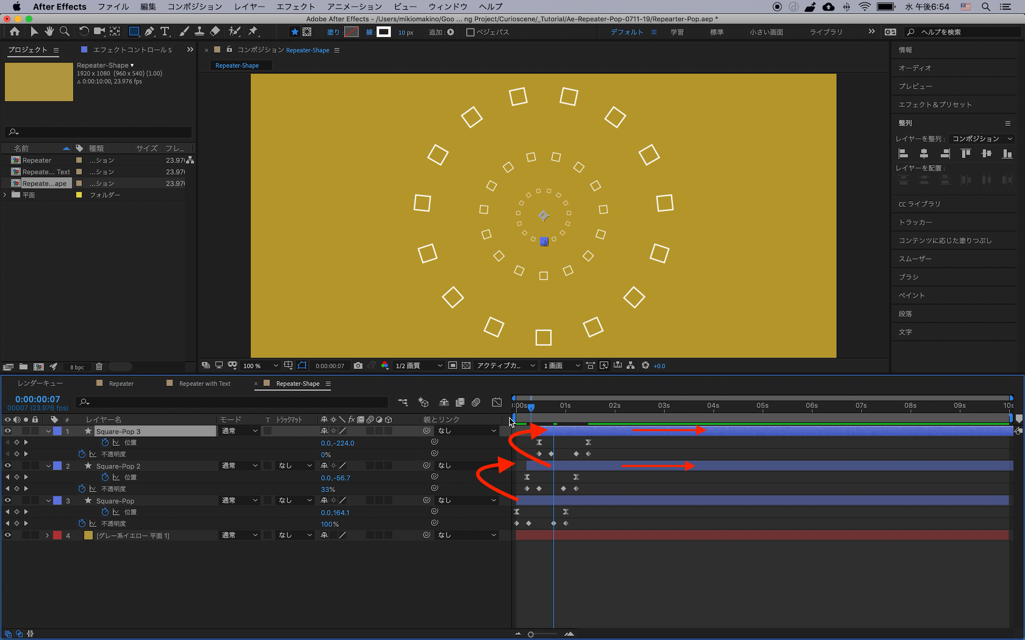Click the Home icon in toolbar
The height and width of the screenshot is (640, 1025).
point(14,32)
